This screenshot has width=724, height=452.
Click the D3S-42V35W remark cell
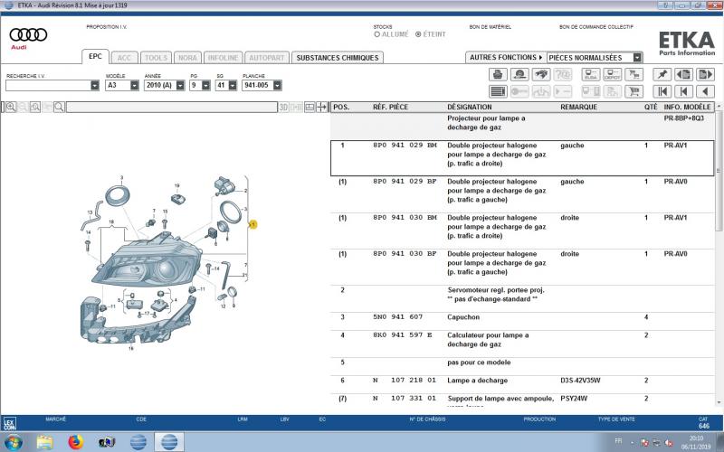pyautogui.click(x=580, y=381)
